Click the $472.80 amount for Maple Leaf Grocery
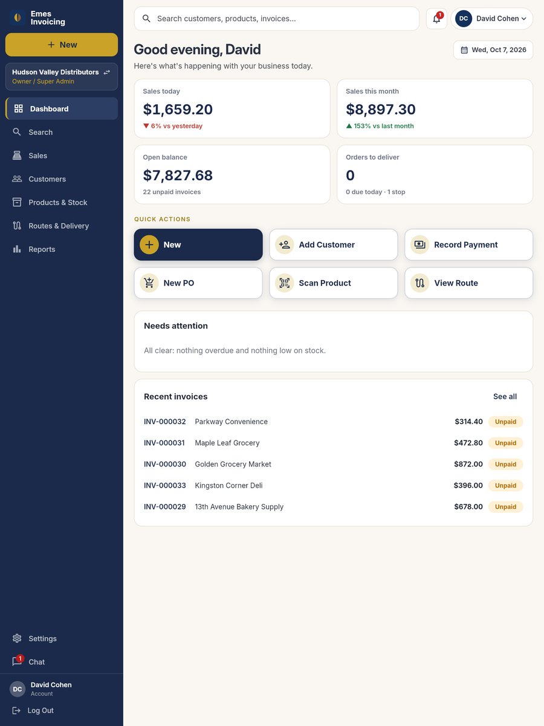The image size is (544, 726). pyautogui.click(x=468, y=443)
